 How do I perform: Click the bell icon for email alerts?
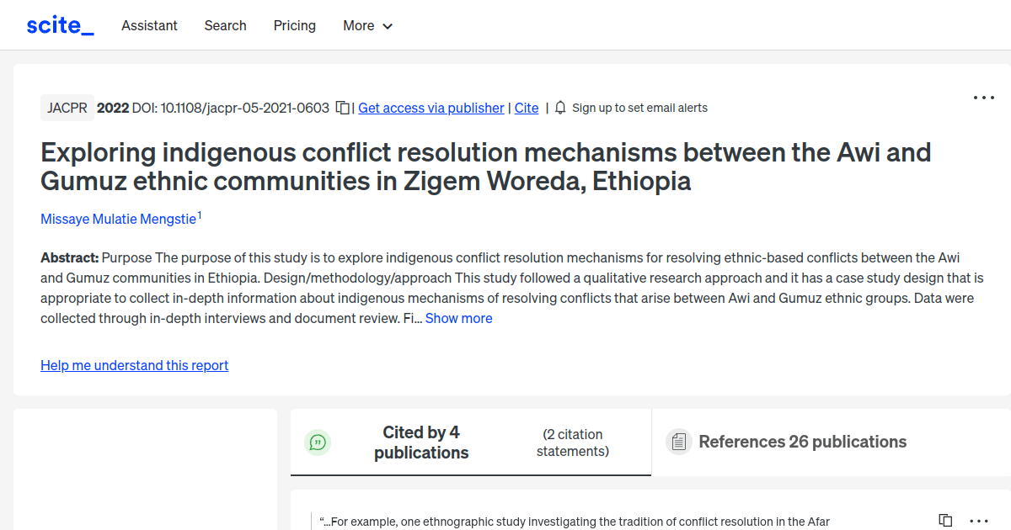(560, 108)
